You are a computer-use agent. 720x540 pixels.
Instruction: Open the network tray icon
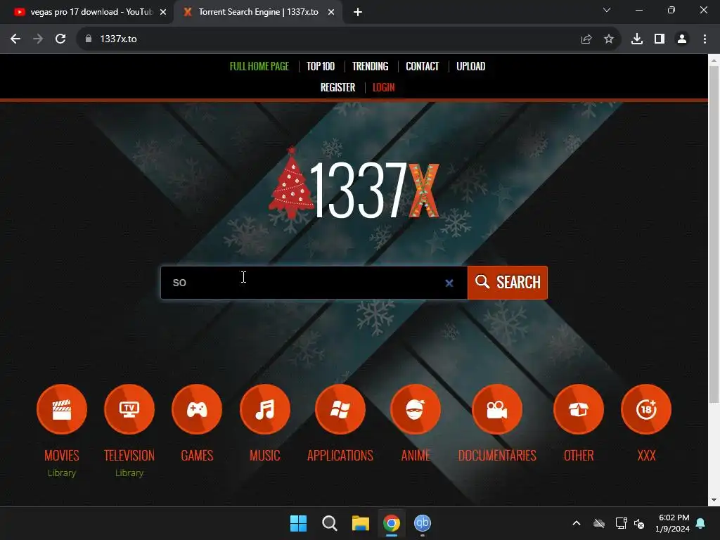coord(621,523)
